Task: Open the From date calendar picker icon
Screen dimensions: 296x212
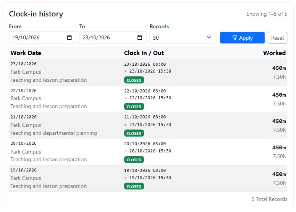Action: coord(69,37)
